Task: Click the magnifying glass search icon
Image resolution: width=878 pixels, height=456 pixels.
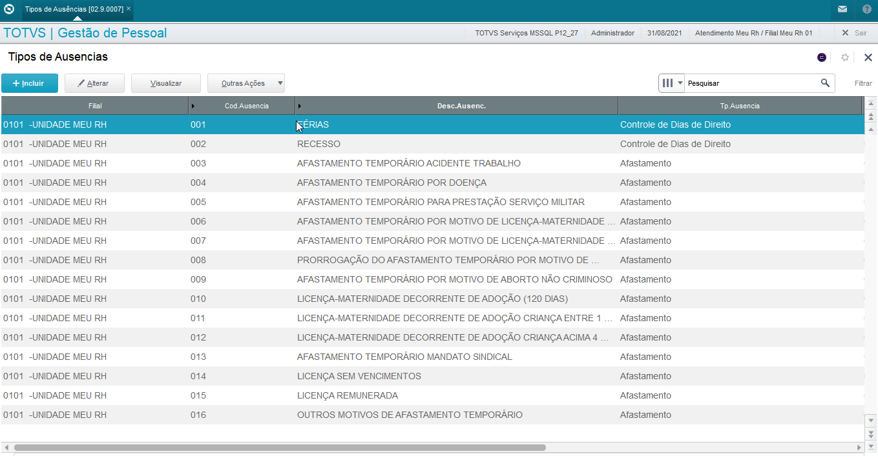Action: click(825, 83)
